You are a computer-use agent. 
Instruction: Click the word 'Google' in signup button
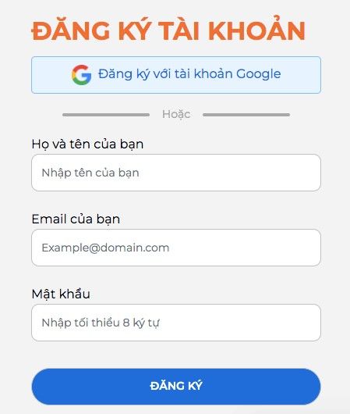pyautogui.click(x=258, y=74)
